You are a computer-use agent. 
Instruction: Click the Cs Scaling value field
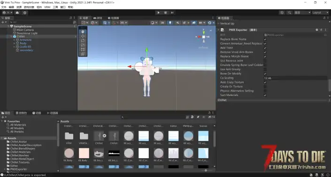click(295, 78)
